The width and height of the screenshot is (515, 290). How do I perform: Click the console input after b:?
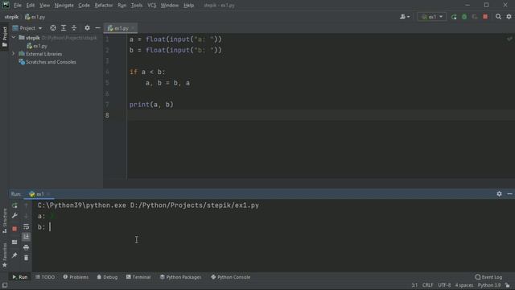50,227
